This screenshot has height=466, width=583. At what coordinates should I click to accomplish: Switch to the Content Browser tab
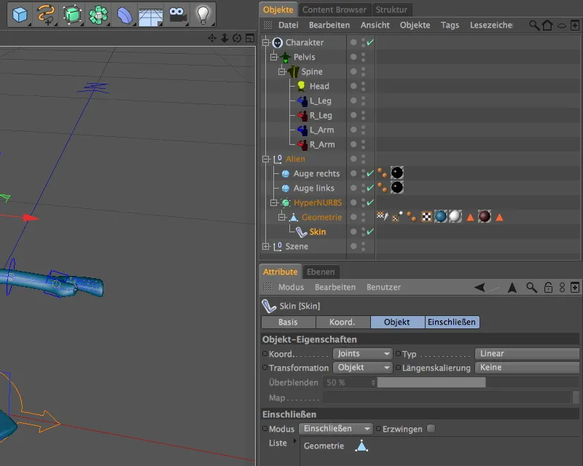coord(334,9)
